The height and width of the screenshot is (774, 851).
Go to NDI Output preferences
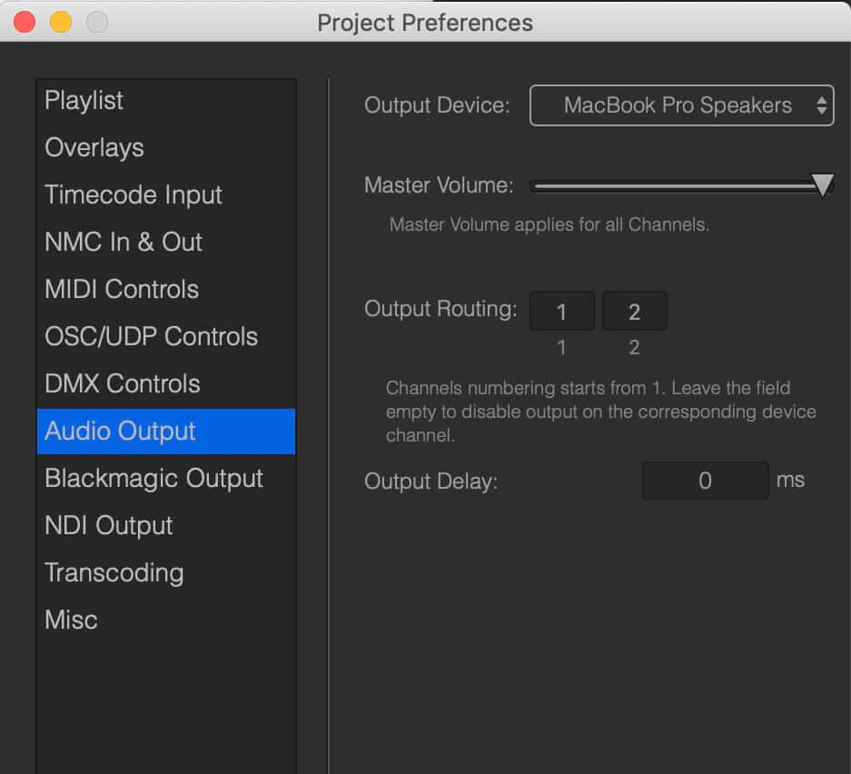click(x=166, y=525)
